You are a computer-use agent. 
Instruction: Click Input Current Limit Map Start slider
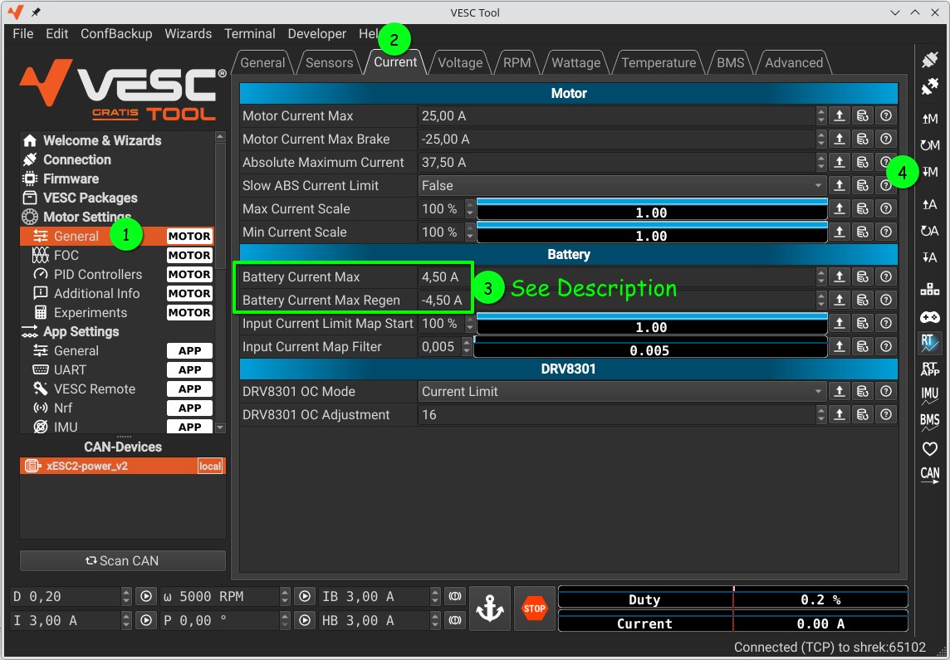tap(652, 323)
